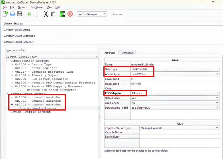Image resolution: width=223 pixels, height=159 pixels.
Task: Open the File Viewer menu
Action: point(37,7)
